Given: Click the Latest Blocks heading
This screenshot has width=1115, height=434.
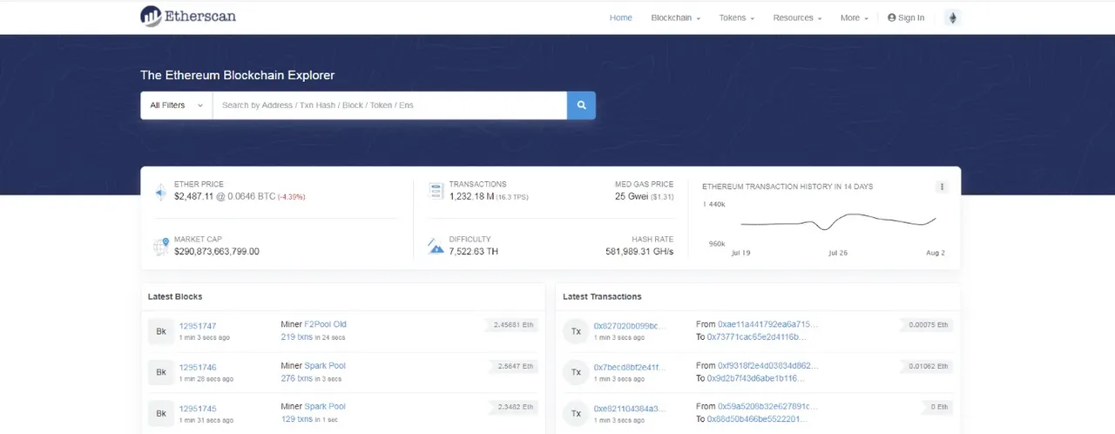Looking at the screenshot, I should pos(175,296).
